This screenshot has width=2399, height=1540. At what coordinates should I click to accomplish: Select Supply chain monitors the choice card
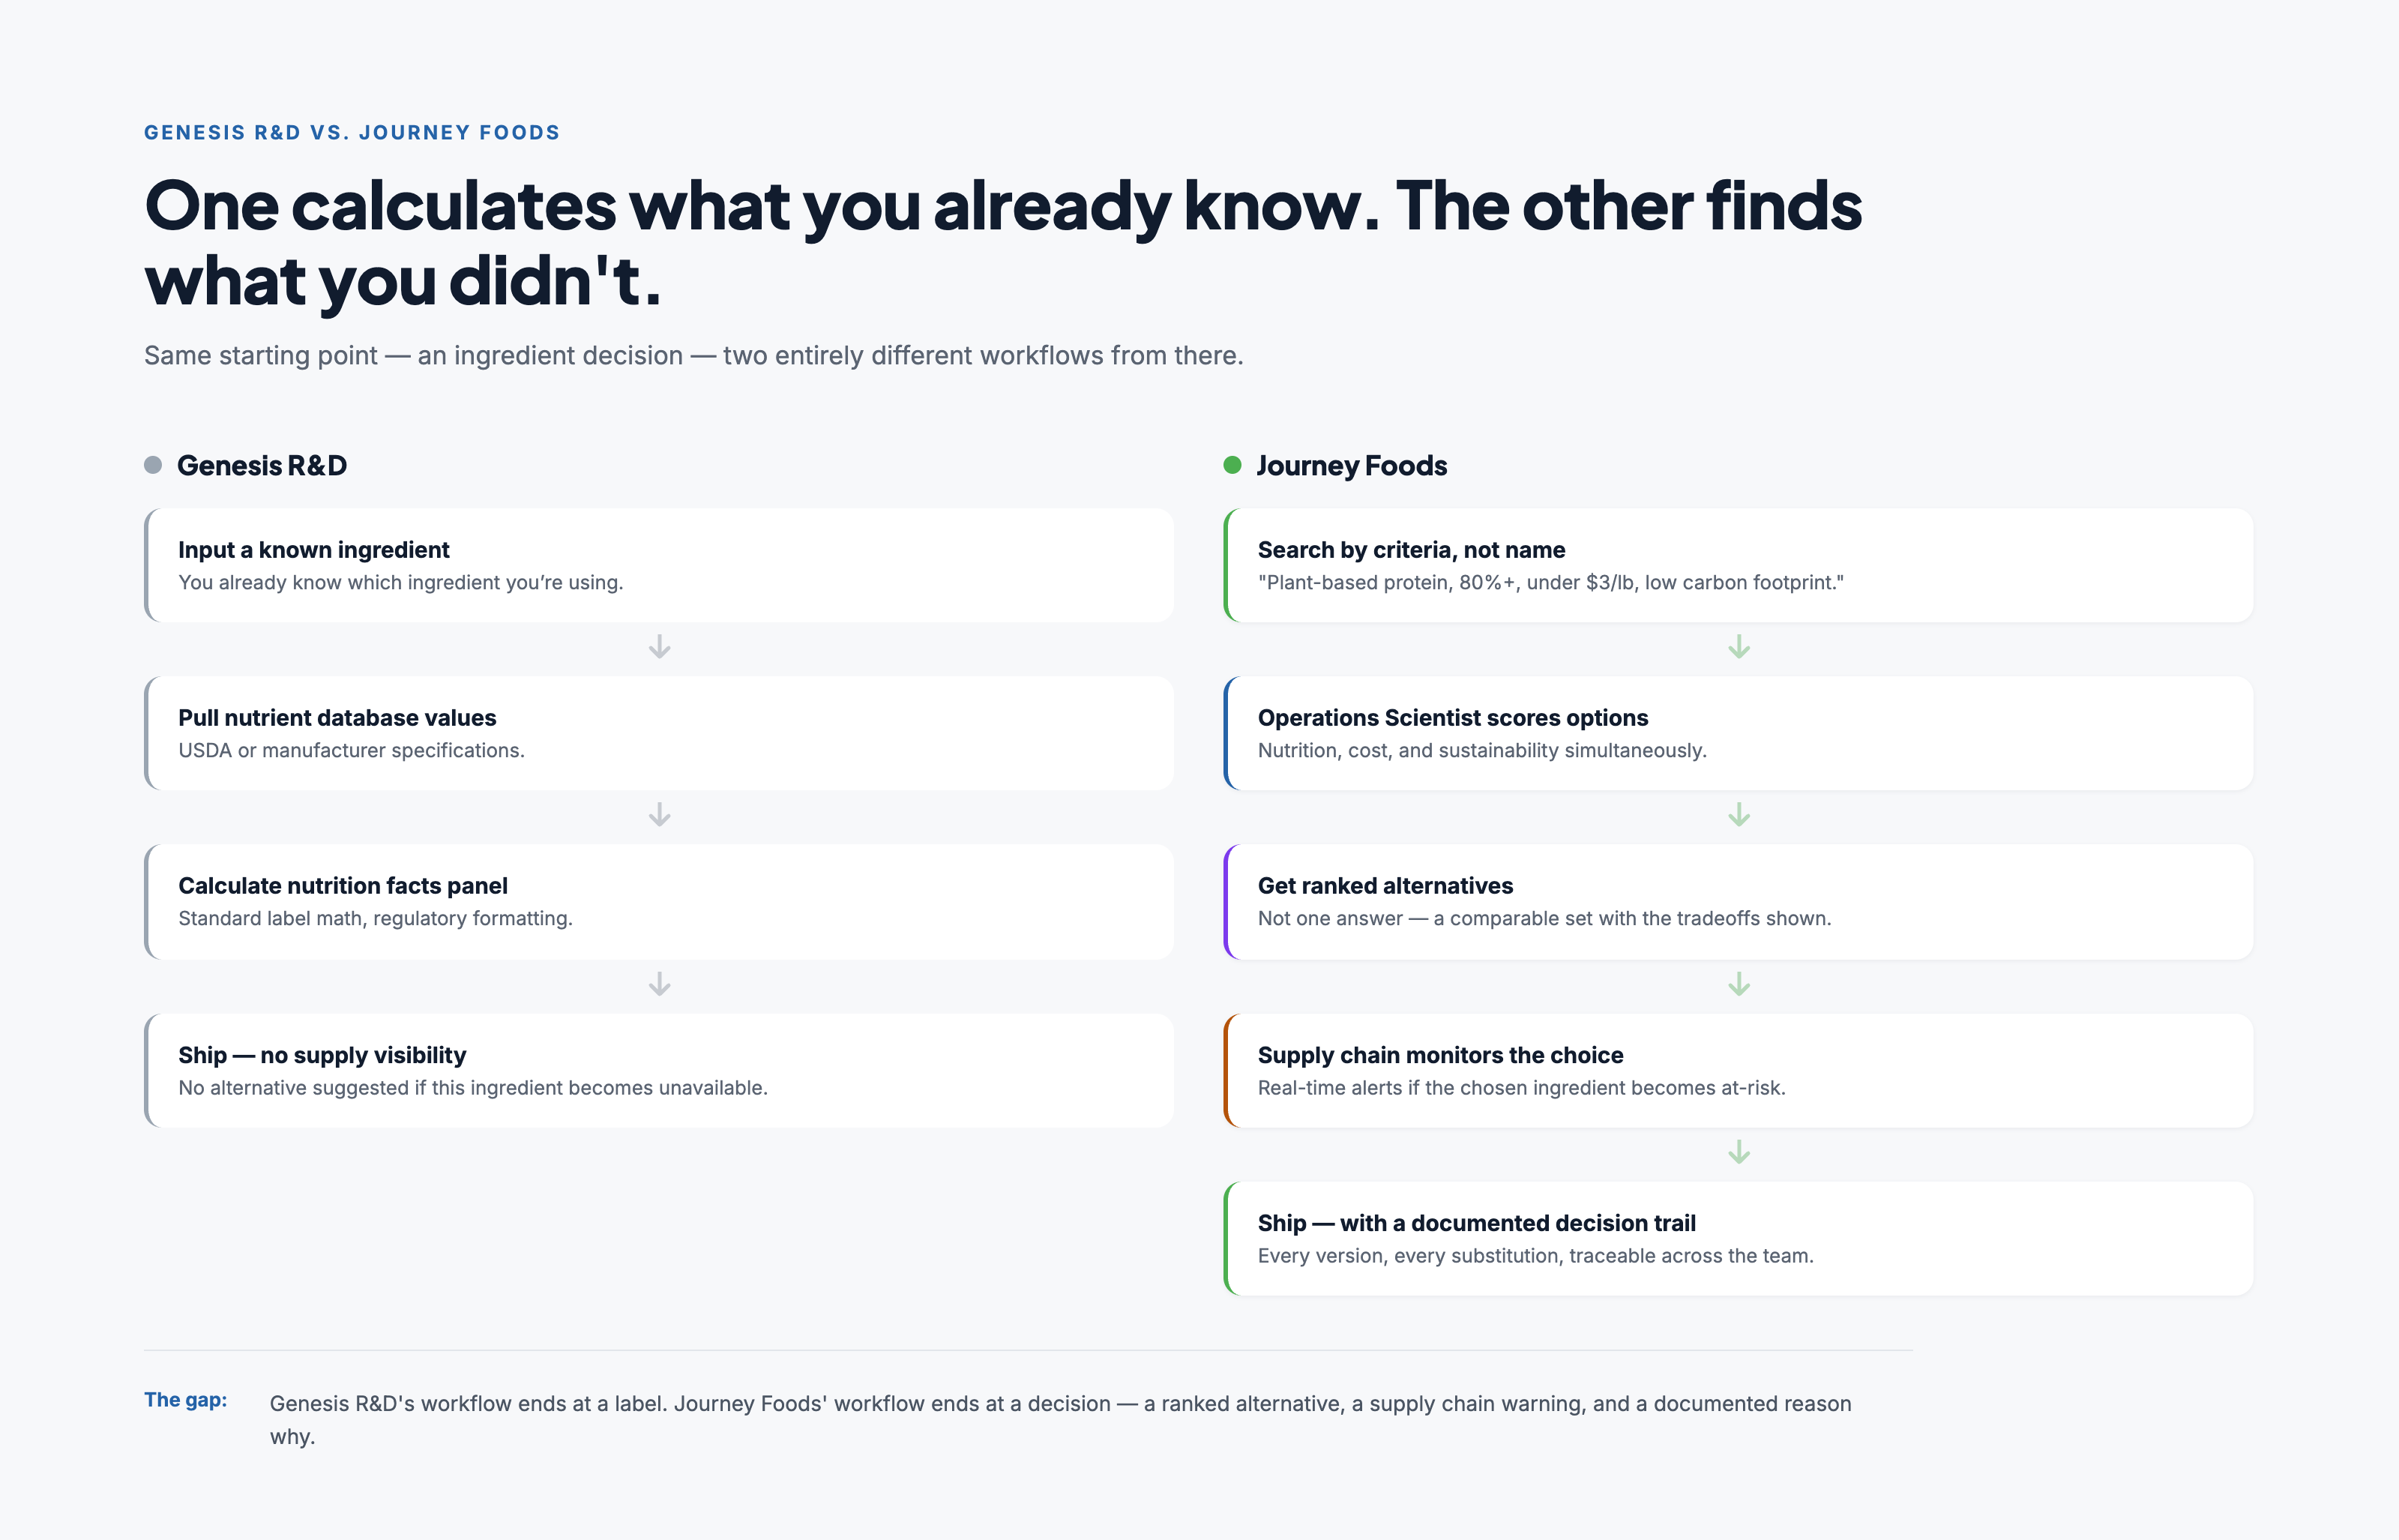click(x=1739, y=1070)
